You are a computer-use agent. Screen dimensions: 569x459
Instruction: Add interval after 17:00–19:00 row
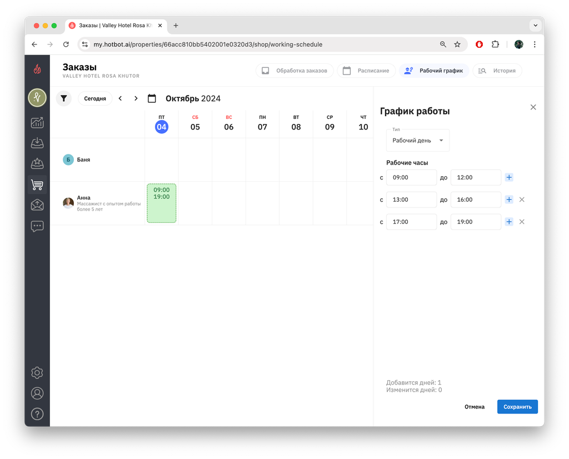coord(509,222)
